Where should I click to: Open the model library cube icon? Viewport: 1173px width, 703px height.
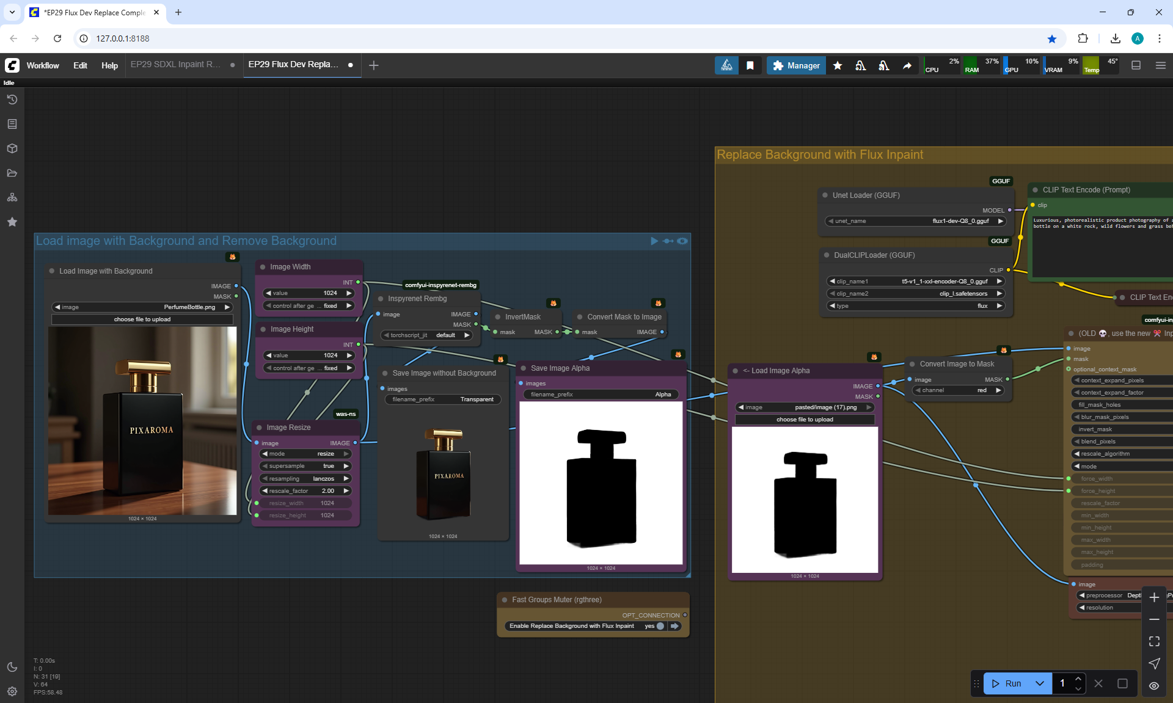pos(12,148)
